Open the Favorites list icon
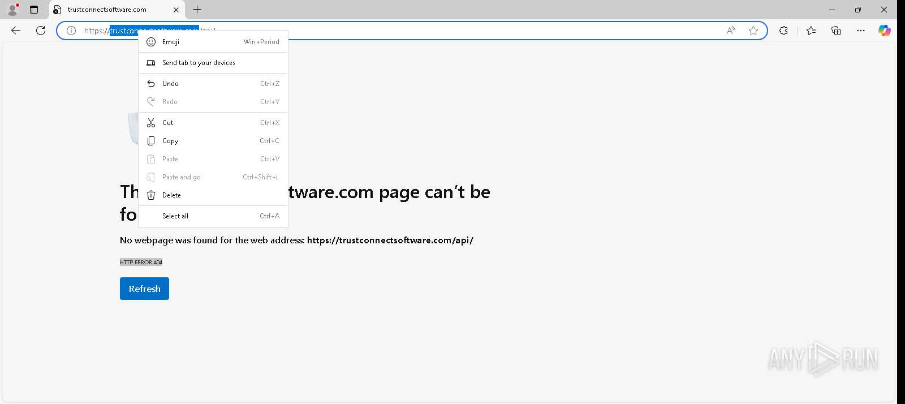905x404 pixels. click(x=811, y=31)
